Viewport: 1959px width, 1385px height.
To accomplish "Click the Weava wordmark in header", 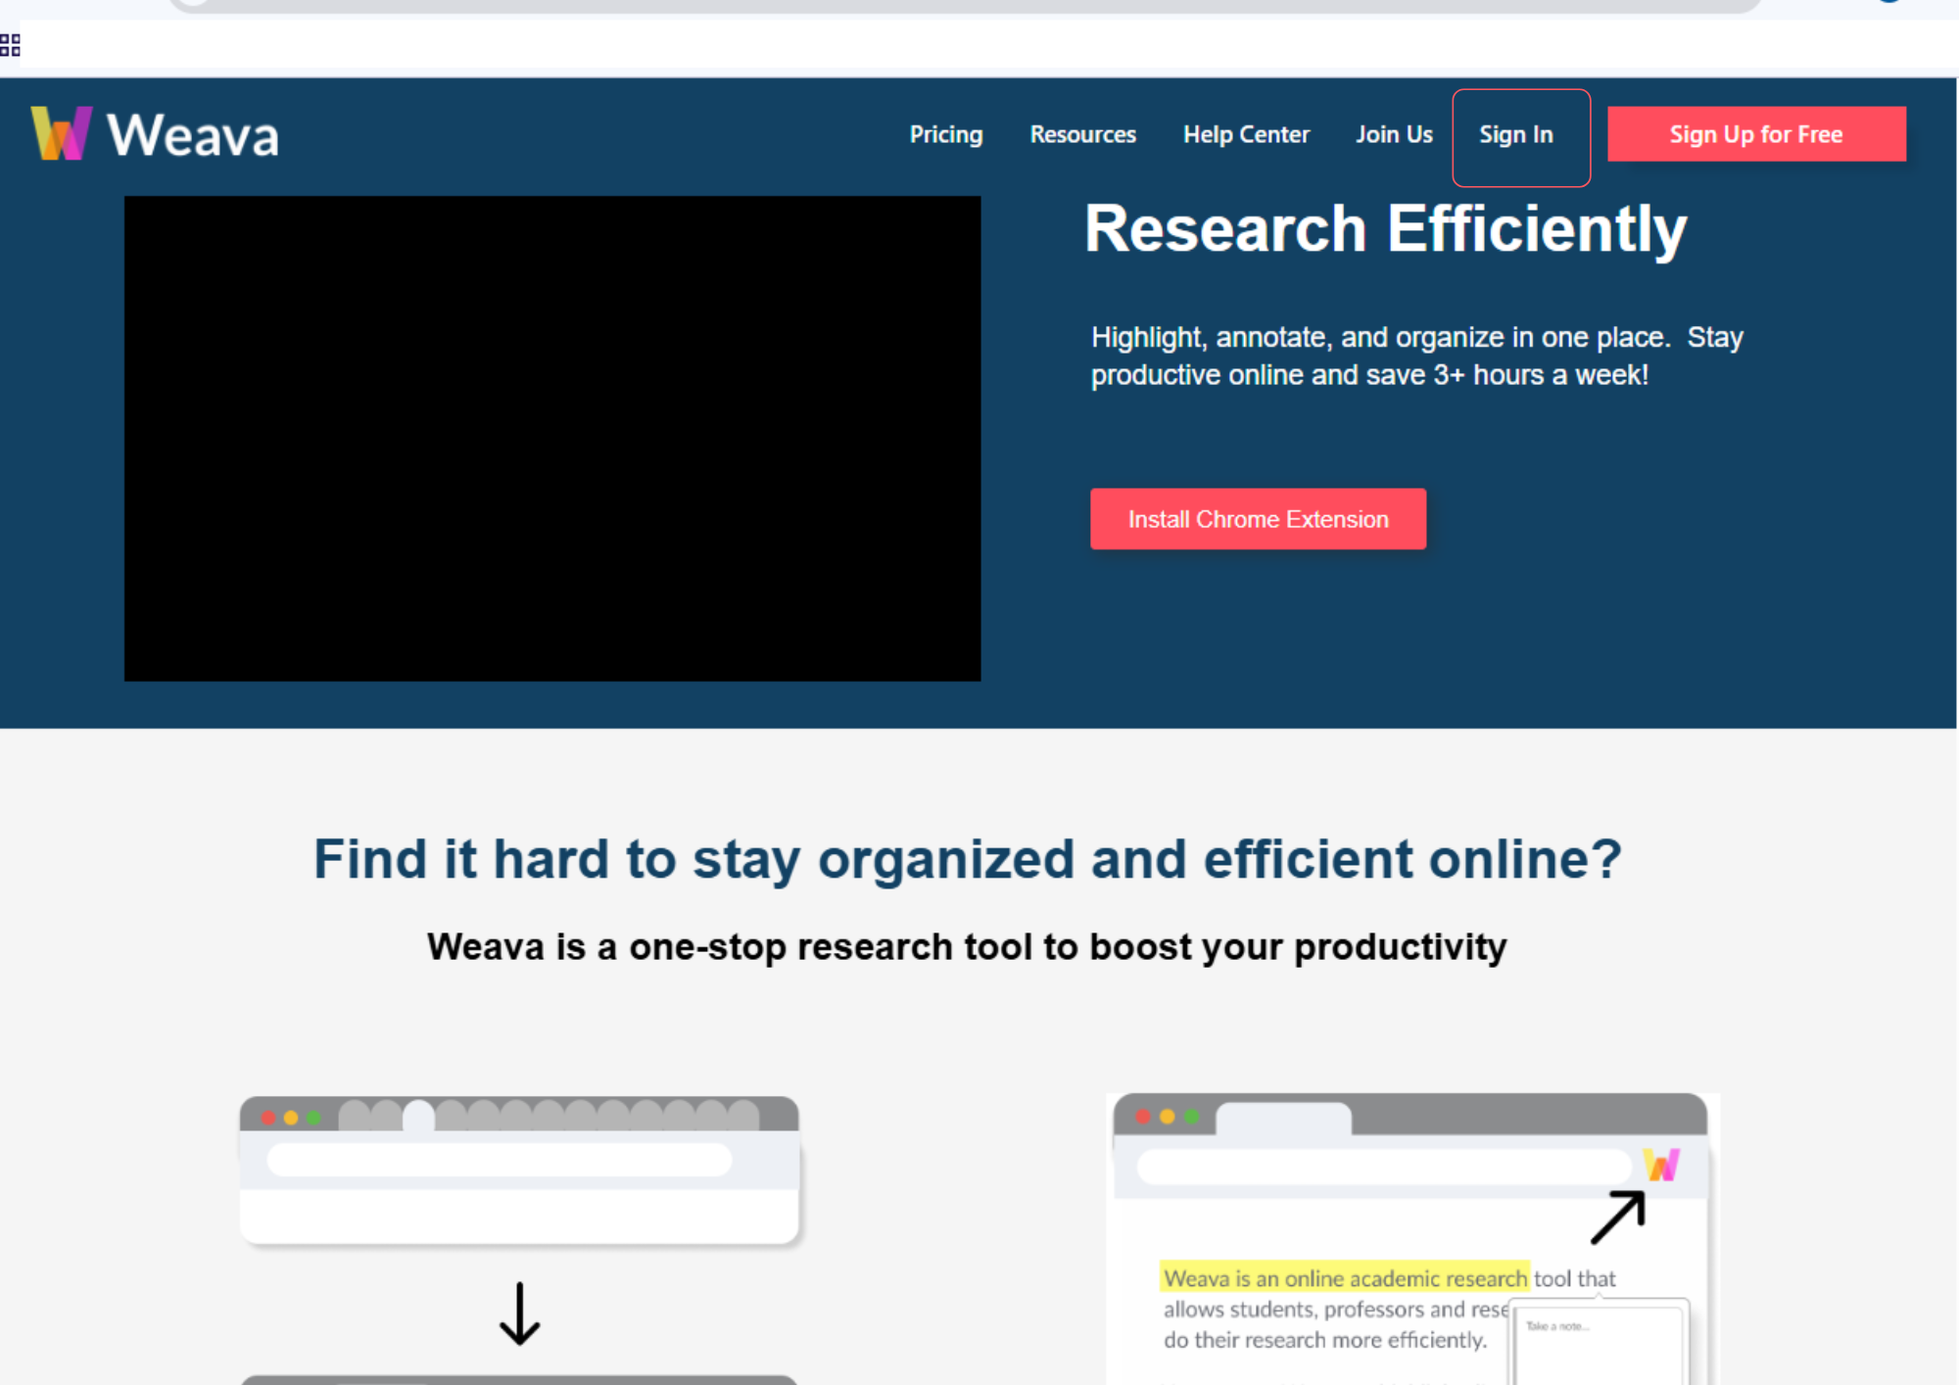I will coord(193,135).
